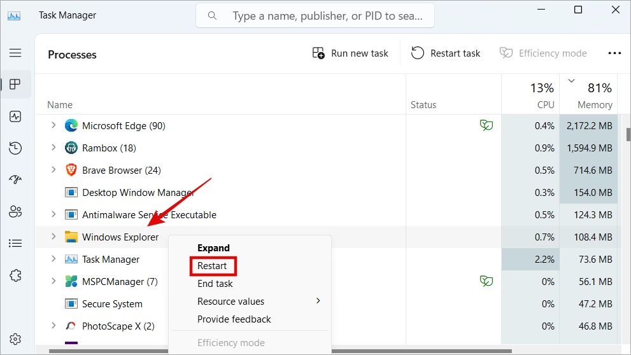This screenshot has height=355, width=631.
Task: Click the Secure System process icon
Action: pos(71,303)
